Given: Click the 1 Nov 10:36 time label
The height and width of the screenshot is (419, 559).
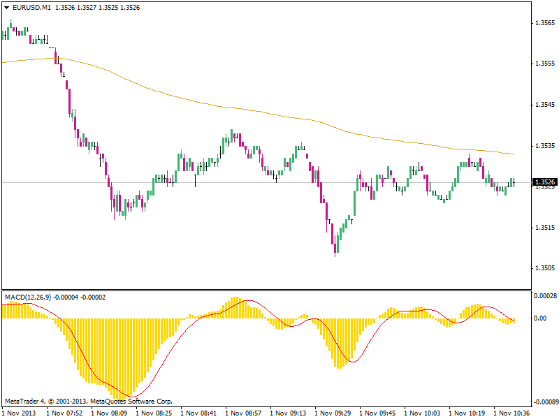Looking at the screenshot, I should pos(511,413).
